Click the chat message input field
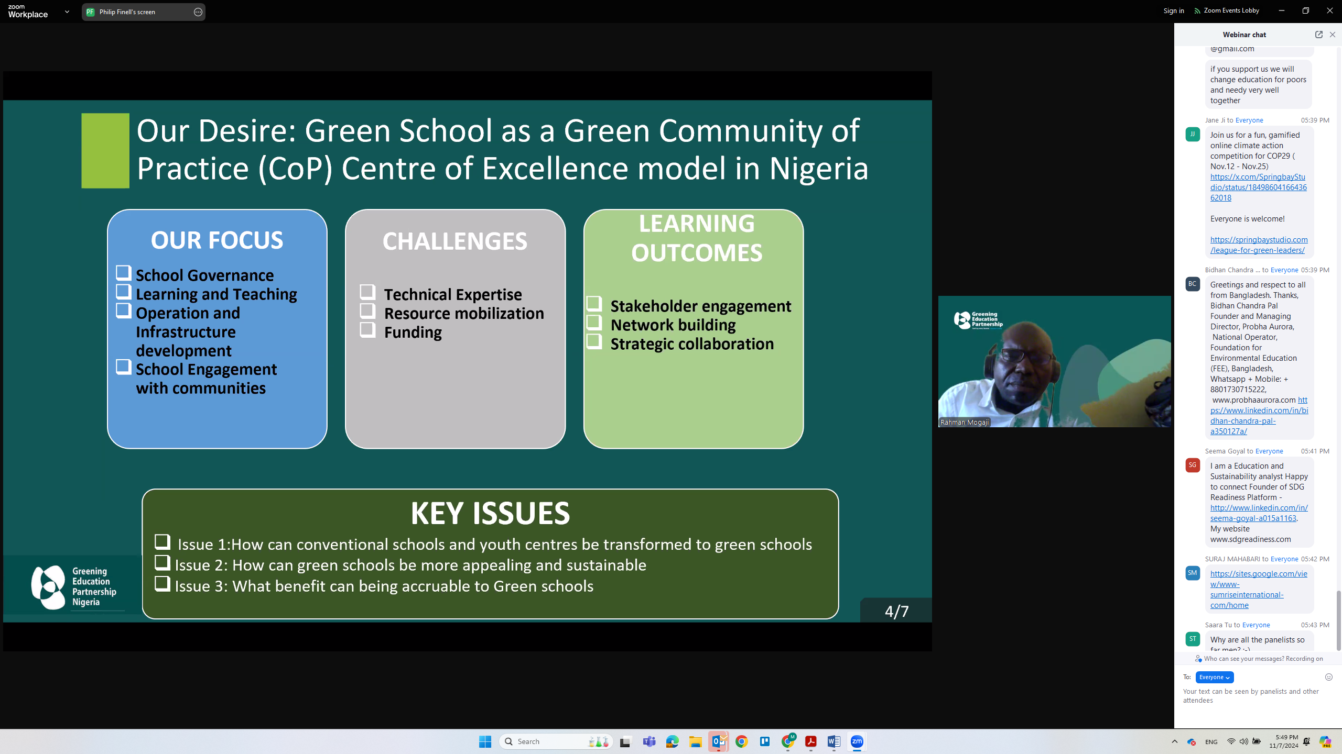This screenshot has height=754, width=1342. 1253,696
